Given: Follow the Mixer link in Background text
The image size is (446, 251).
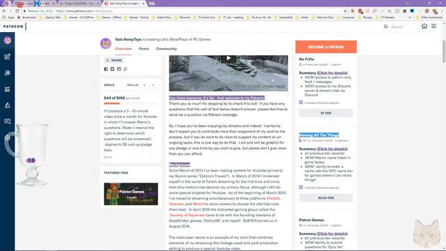Looking at the screenshot, I should 197,204.
